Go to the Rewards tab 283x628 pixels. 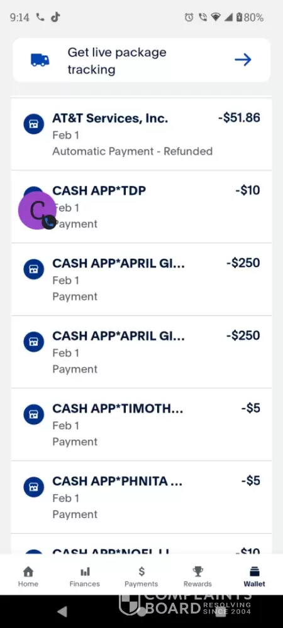197,577
